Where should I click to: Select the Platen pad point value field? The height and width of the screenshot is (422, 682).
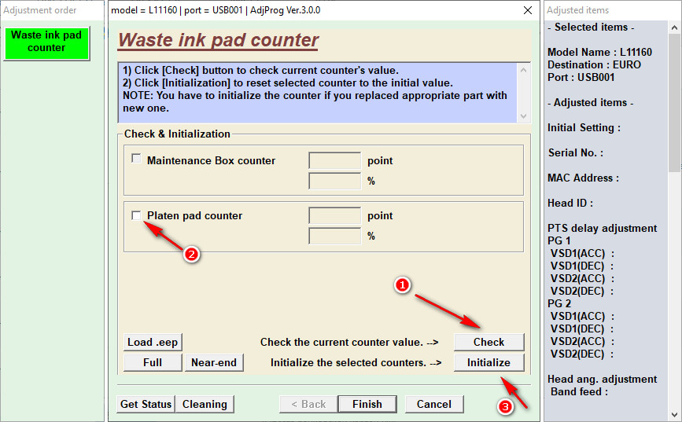click(334, 216)
